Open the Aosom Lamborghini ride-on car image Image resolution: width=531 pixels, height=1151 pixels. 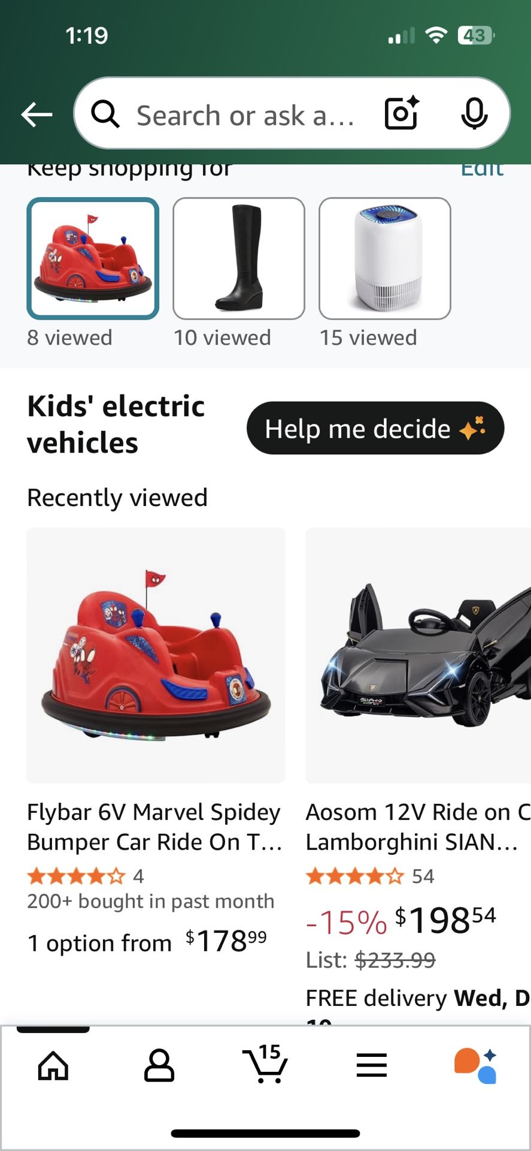coord(418,655)
